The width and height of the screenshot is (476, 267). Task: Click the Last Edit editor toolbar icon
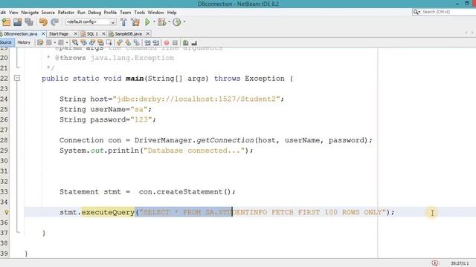click(40, 43)
